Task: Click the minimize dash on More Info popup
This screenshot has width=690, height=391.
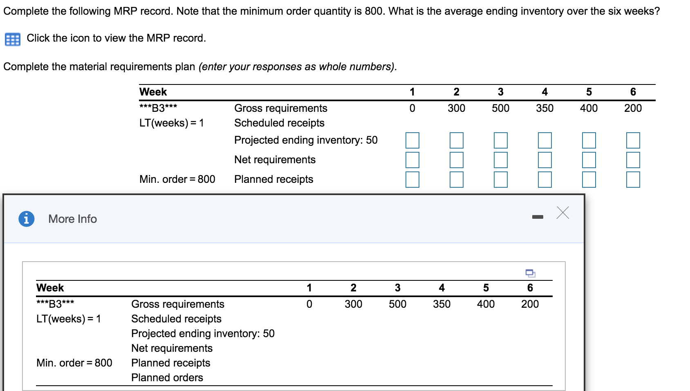Action: point(538,216)
